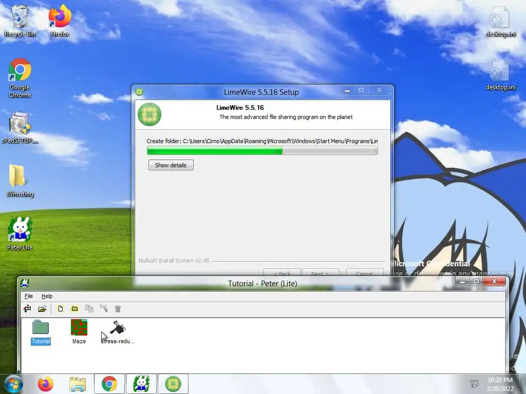
Task: Open the Recycle Bin desktop icon
Action: pyautogui.click(x=20, y=21)
